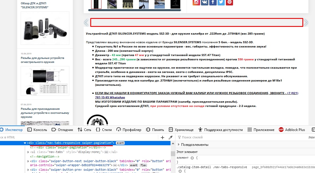Open the silencer parts article thumbnail image

[x=45, y=28]
